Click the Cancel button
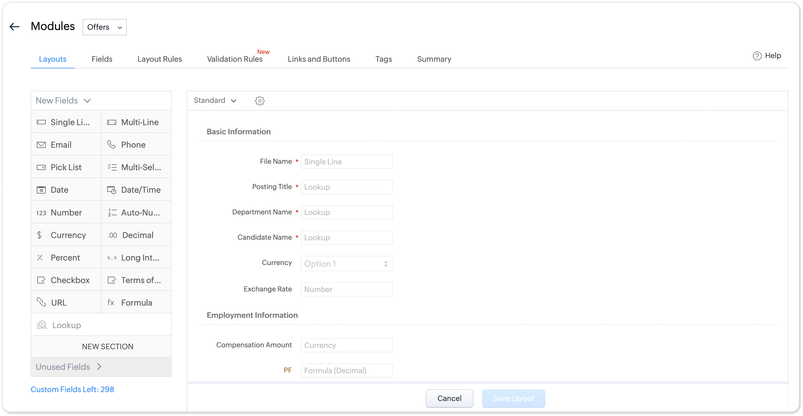The image size is (803, 416). click(x=449, y=398)
